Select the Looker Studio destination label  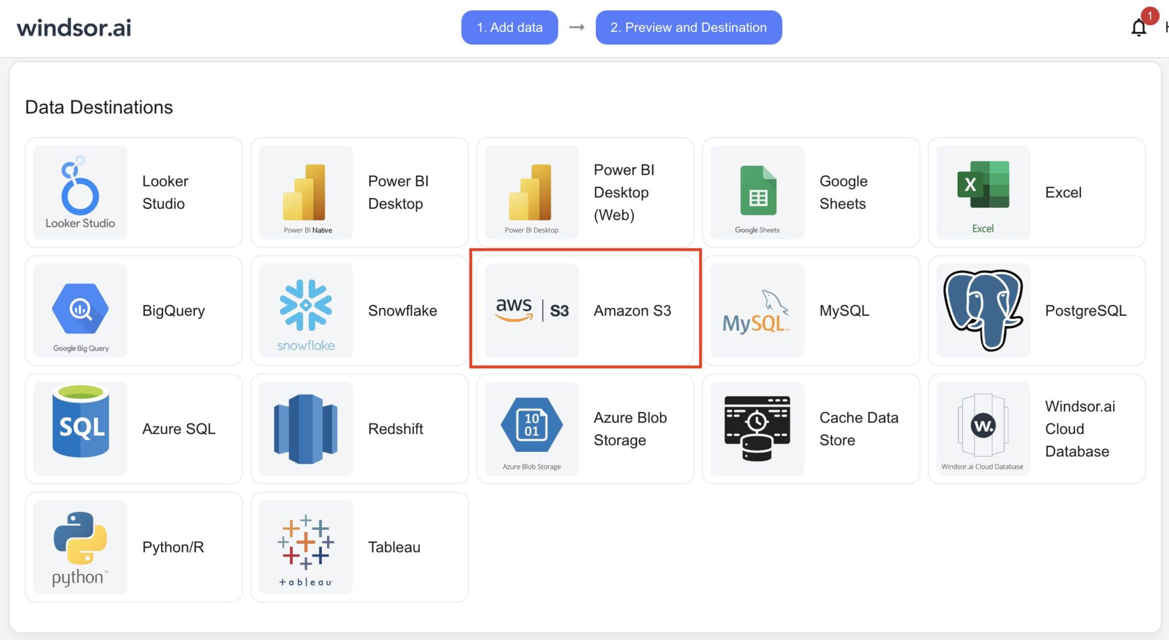pyautogui.click(x=165, y=192)
